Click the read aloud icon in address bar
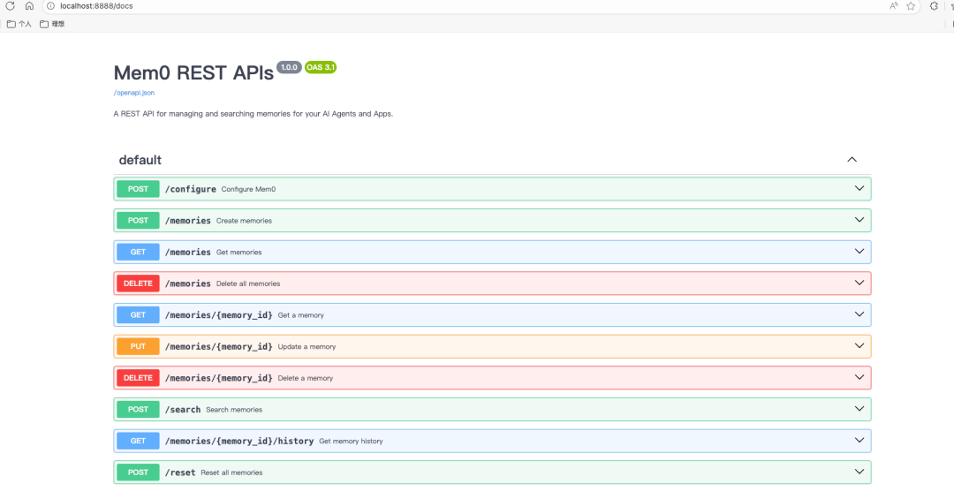This screenshot has width=954, height=499. 894,6
